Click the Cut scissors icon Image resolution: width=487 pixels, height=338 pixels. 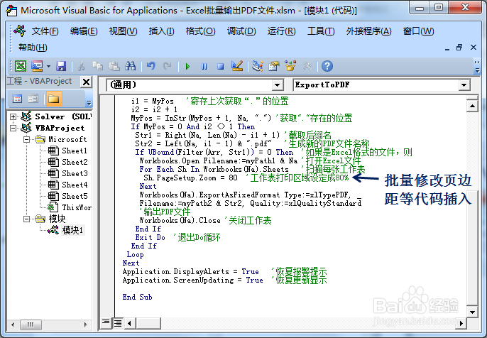coord(82,66)
